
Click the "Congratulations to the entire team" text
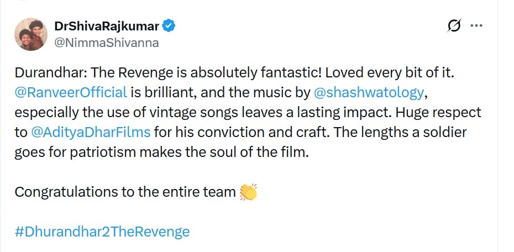click(x=125, y=192)
